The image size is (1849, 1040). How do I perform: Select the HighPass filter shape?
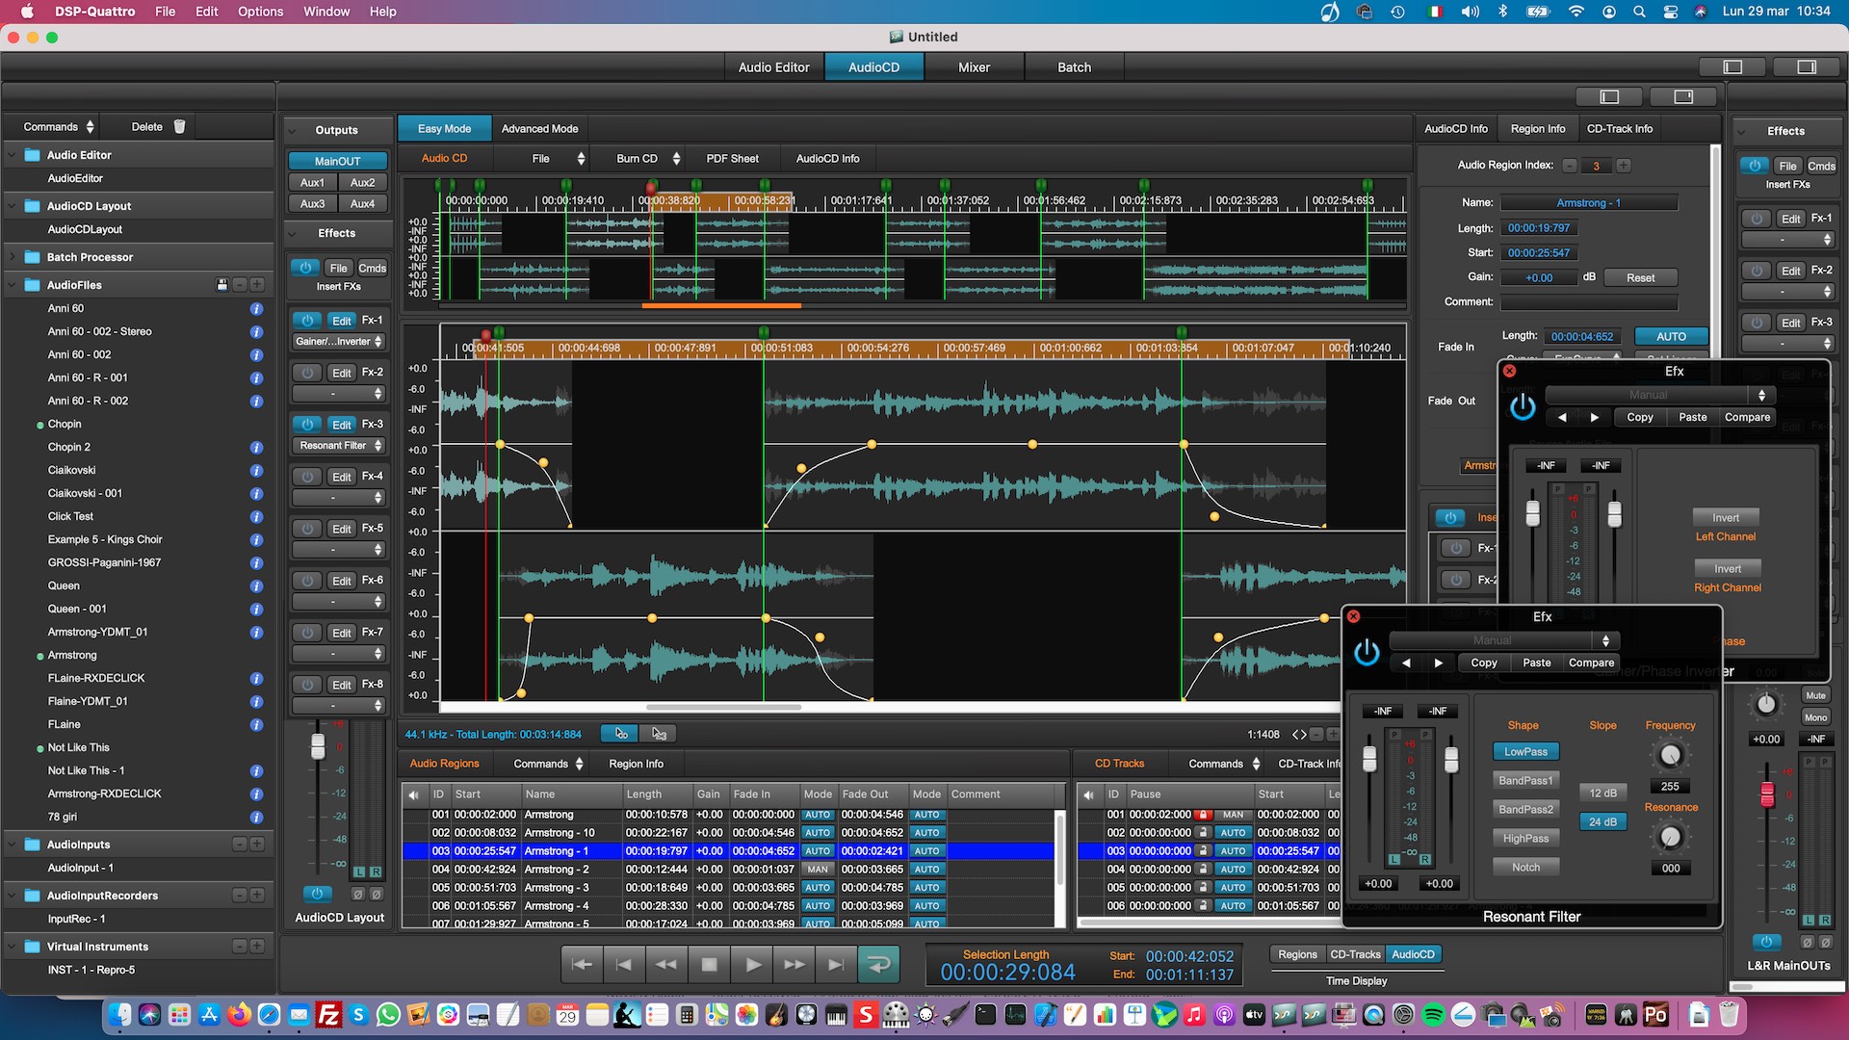coord(1525,839)
